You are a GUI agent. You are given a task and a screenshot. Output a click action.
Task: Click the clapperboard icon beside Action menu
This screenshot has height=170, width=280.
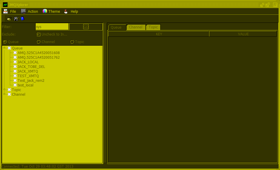(x=23, y=11)
